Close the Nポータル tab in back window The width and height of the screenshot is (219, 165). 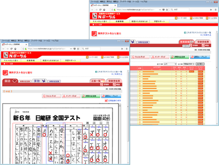(115, 5)
